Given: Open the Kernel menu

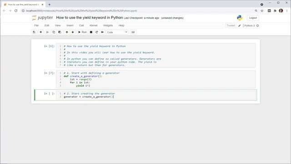Looking at the screenshot, I should click(x=94, y=26).
